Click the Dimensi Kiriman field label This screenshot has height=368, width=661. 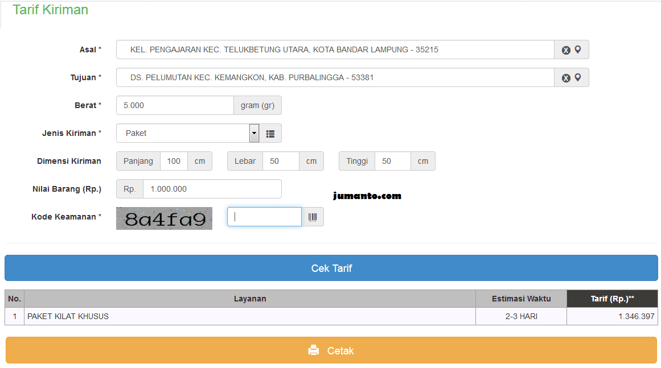(69, 161)
